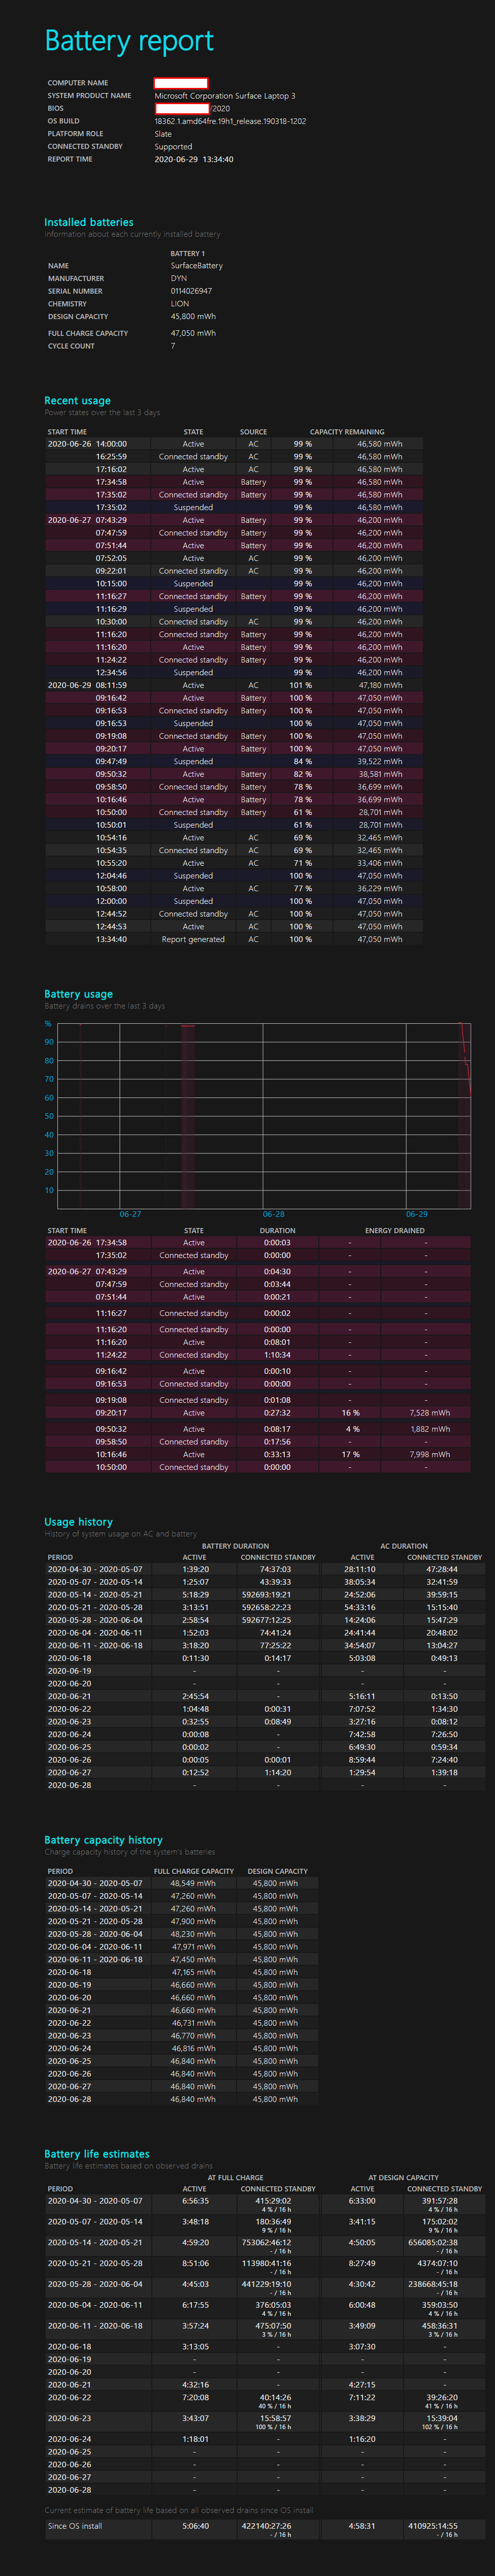Click the "Battery capacity history" heading
The height and width of the screenshot is (2576, 495).
coord(103,1840)
